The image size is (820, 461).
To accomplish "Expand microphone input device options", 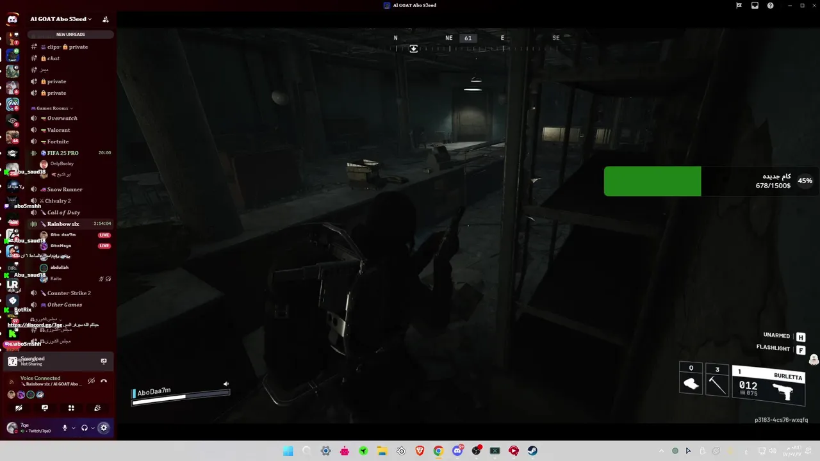I will tap(73, 428).
